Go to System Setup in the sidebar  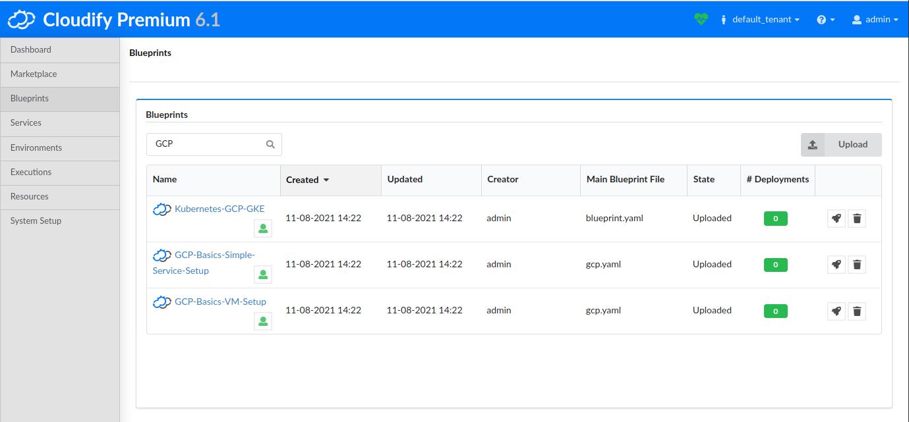pos(36,221)
